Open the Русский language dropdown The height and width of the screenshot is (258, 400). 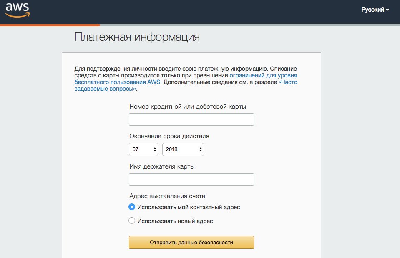click(375, 10)
